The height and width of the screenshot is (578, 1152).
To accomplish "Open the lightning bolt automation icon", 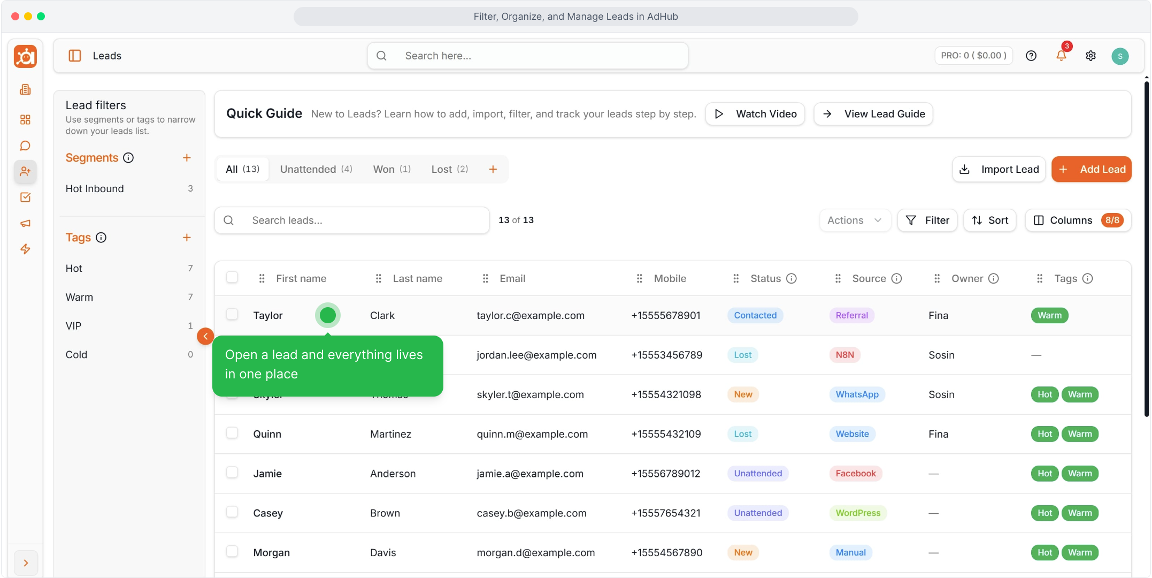I will 25,249.
